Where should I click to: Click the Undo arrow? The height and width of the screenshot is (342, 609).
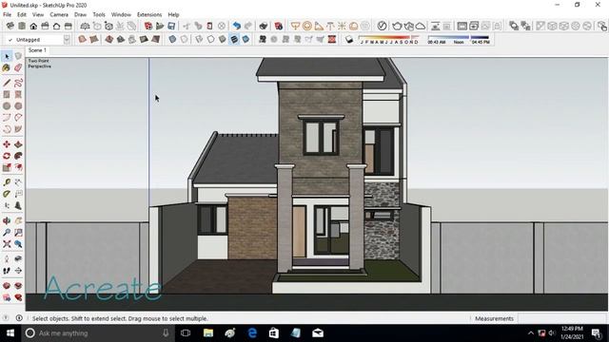[x=237, y=26]
